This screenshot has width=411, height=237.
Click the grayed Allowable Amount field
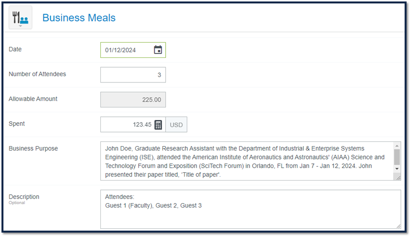tap(133, 100)
